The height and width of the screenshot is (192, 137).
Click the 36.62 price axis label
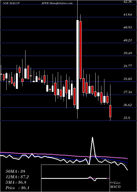click(x=128, y=105)
